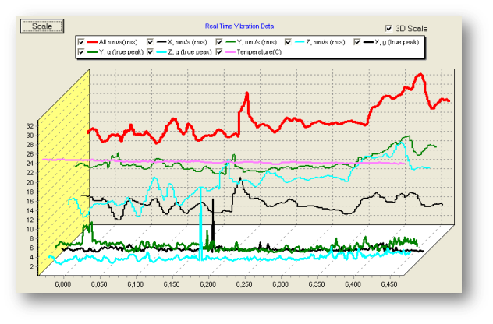Click the yellow left wall of chart
The height and width of the screenshot is (324, 493).
click(64, 156)
